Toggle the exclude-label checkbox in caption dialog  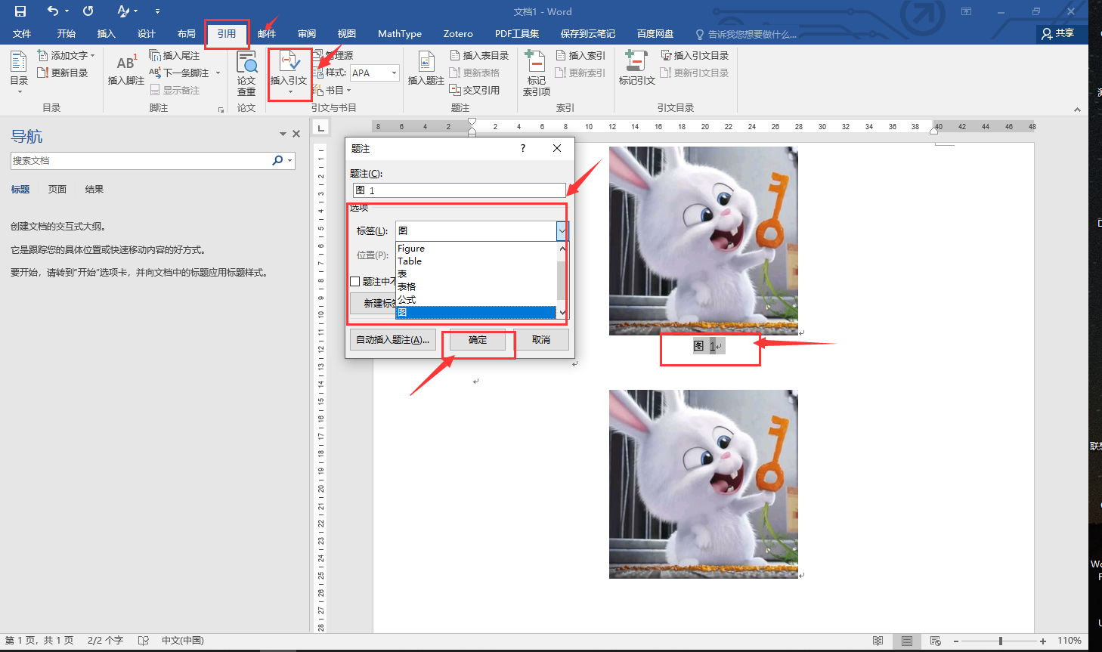point(355,281)
